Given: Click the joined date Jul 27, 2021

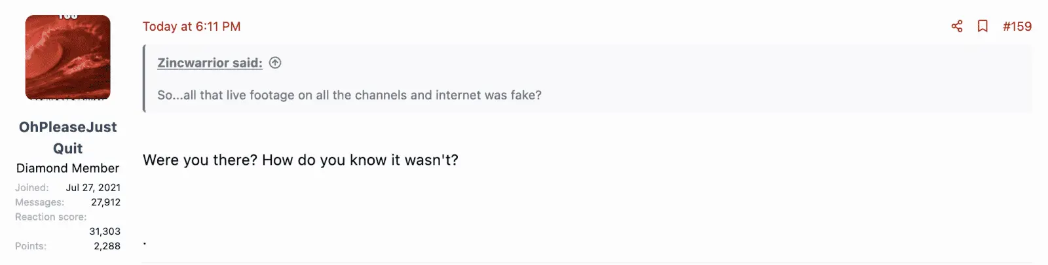Looking at the screenshot, I should 93,188.
